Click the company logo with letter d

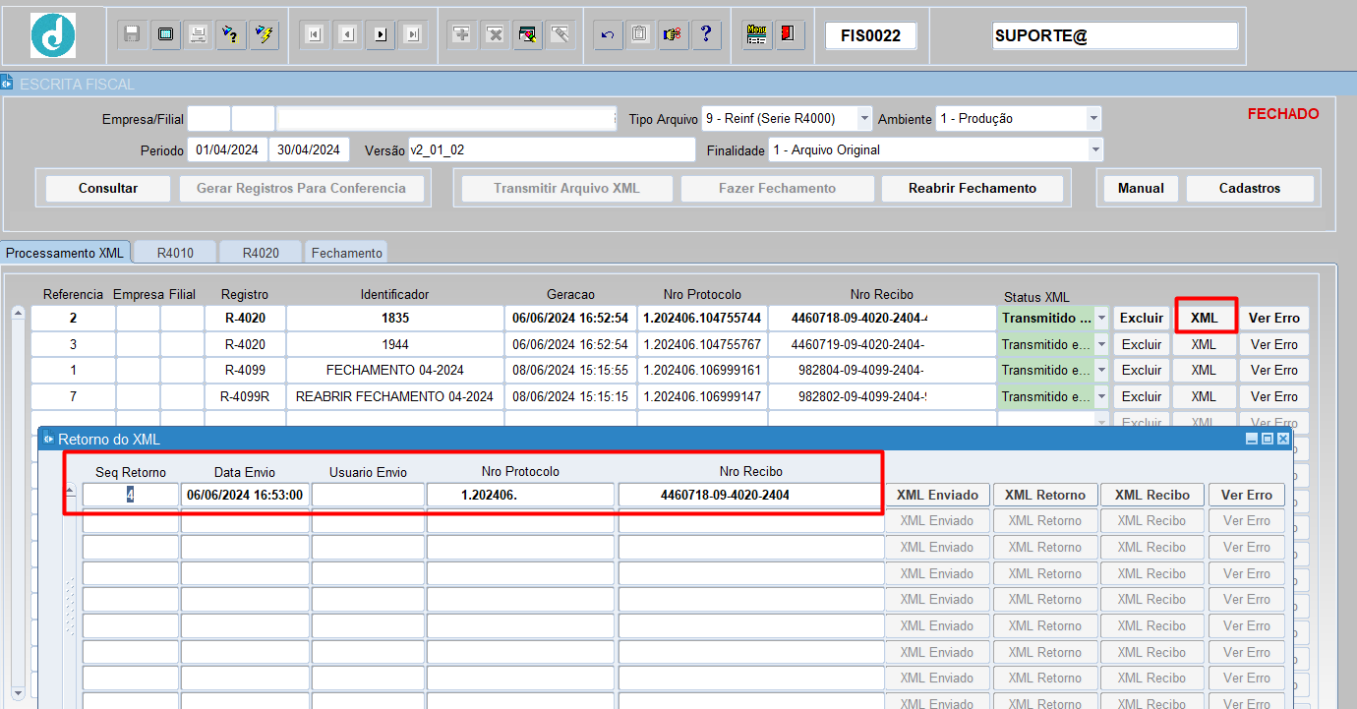point(53,35)
